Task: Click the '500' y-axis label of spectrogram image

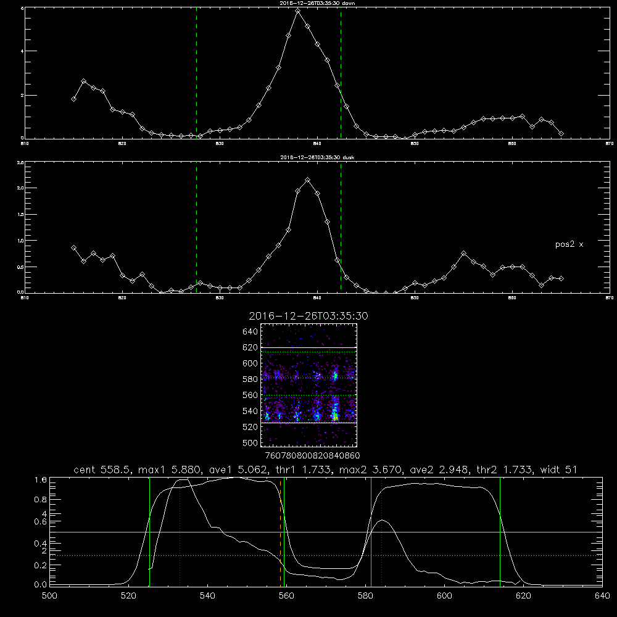Action: 251,442
